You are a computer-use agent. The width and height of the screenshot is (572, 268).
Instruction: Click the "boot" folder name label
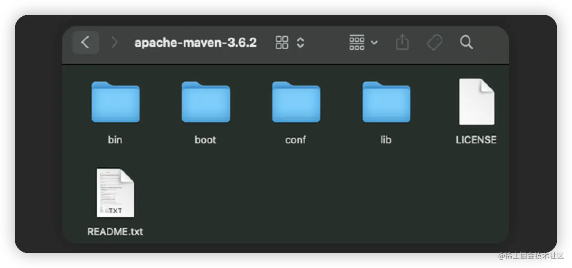click(205, 140)
